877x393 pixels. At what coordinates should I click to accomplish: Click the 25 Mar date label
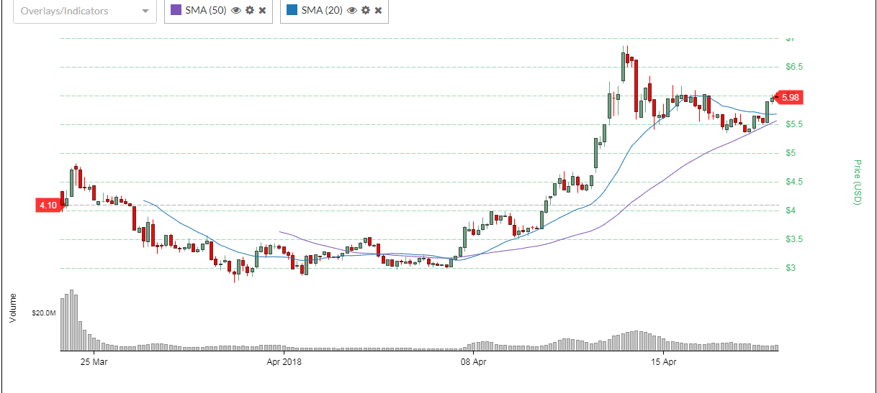(x=94, y=361)
